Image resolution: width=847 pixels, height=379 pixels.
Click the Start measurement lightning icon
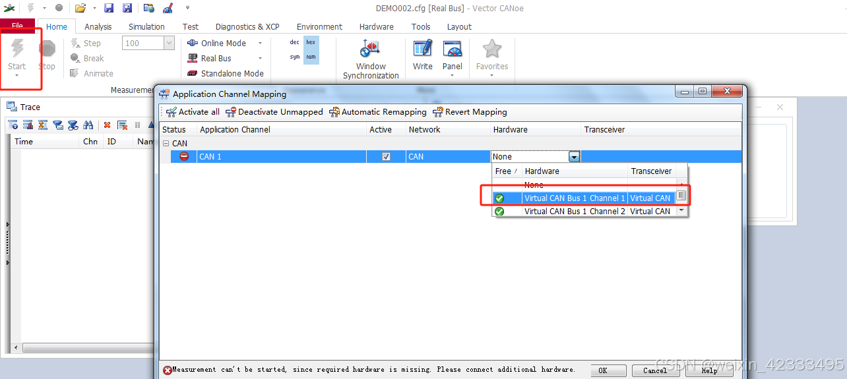point(17,48)
